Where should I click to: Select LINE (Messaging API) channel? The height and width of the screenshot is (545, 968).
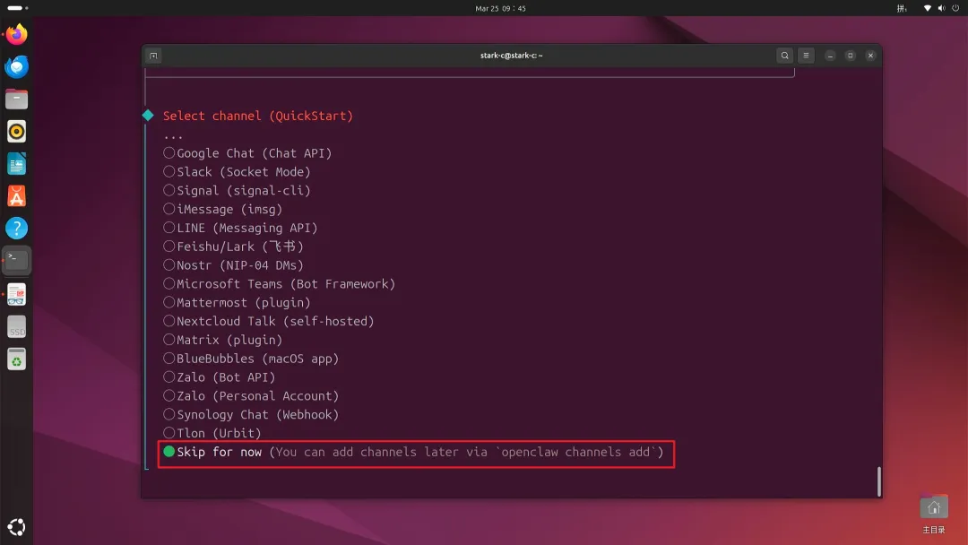tap(241, 228)
